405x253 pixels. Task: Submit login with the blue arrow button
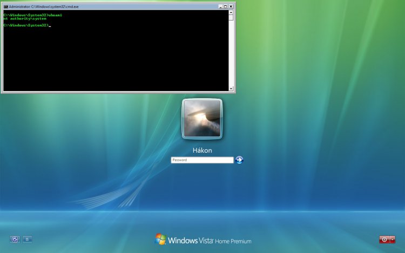(x=239, y=160)
